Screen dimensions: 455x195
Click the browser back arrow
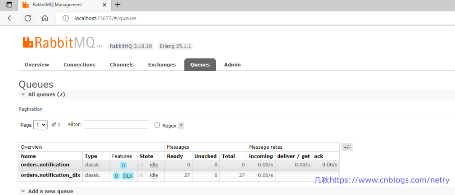pos(11,18)
